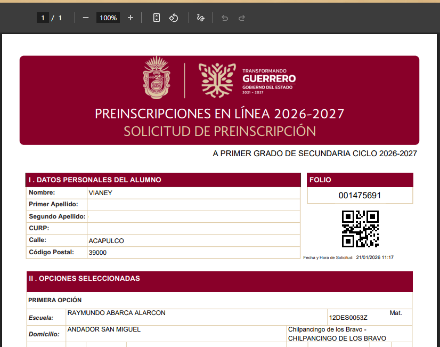Click the zoom out minus button
The width and height of the screenshot is (440, 347).
(x=86, y=18)
